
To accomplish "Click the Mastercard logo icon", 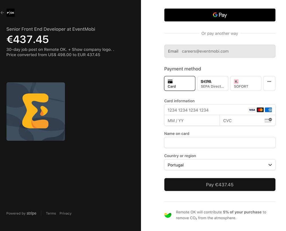I will [260, 110].
